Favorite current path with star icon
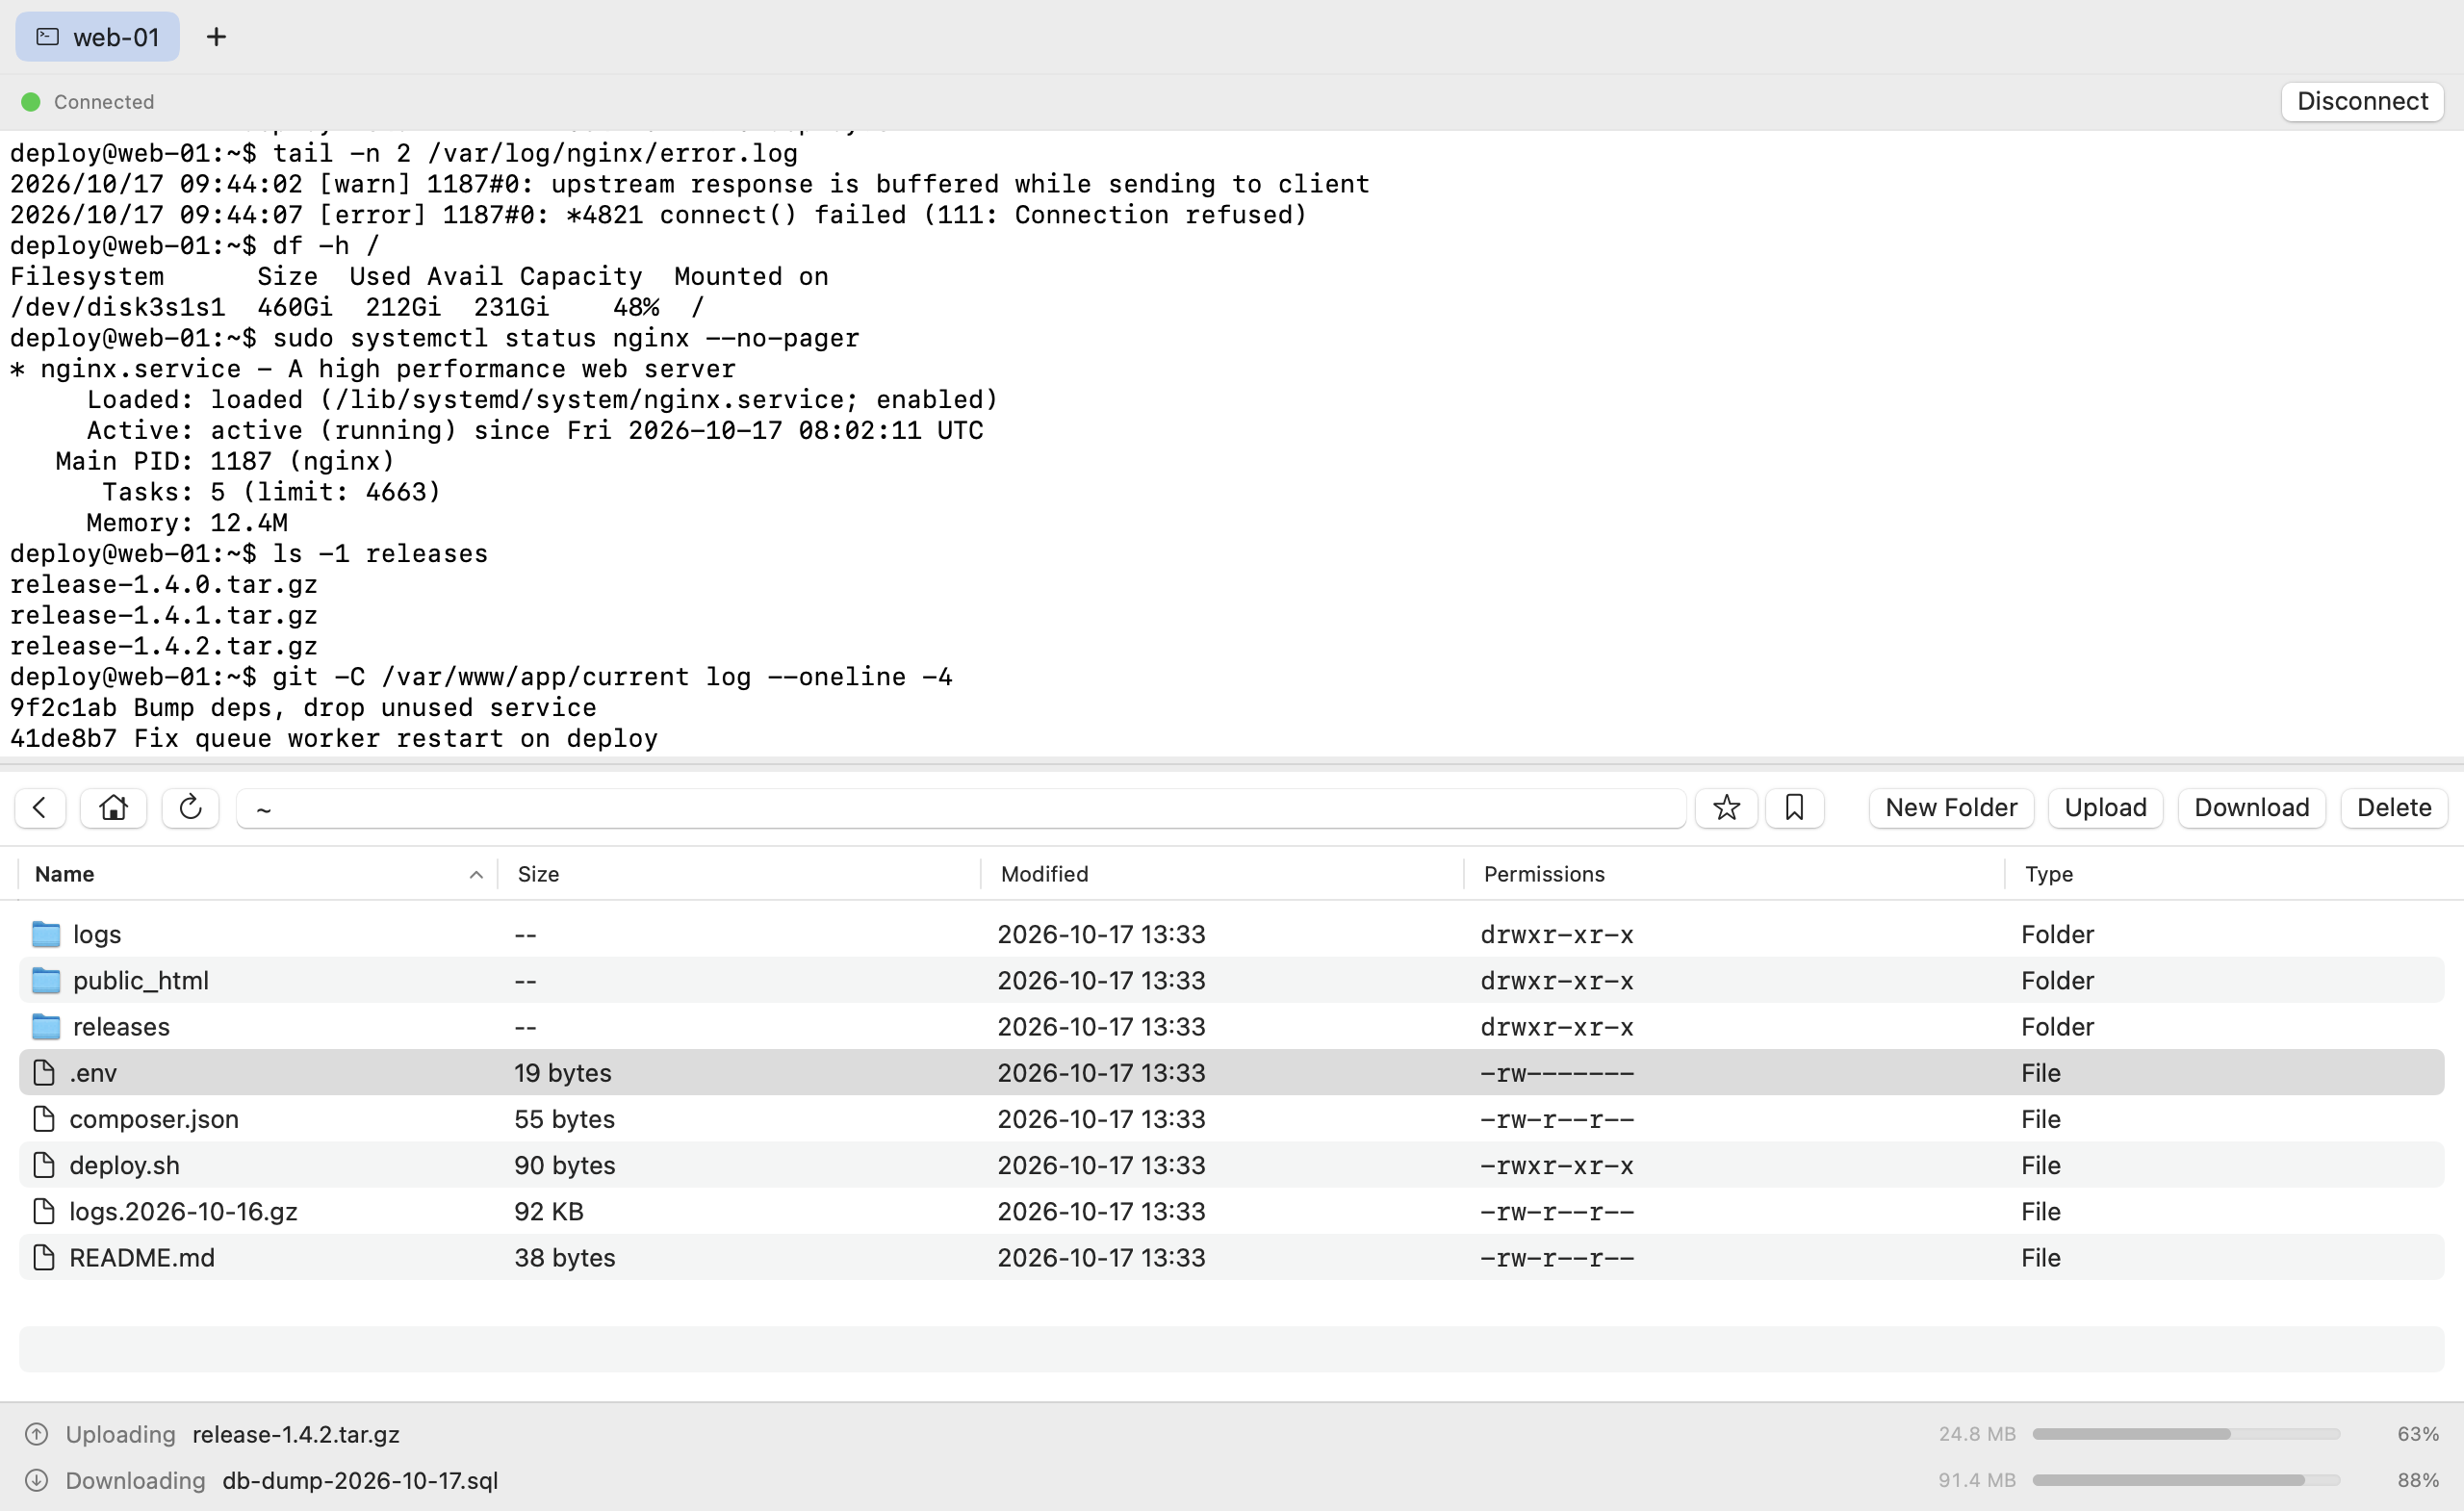 (1726, 807)
